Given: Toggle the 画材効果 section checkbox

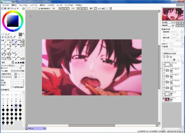Looking at the screenshot, I should coord(162,29).
